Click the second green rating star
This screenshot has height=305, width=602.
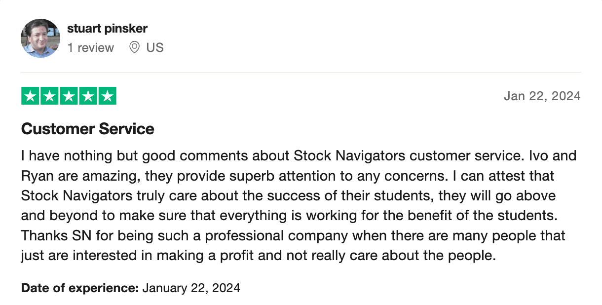50,96
